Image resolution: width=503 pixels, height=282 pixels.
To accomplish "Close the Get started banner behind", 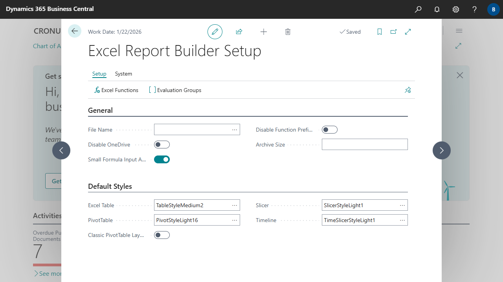I will [460, 75].
